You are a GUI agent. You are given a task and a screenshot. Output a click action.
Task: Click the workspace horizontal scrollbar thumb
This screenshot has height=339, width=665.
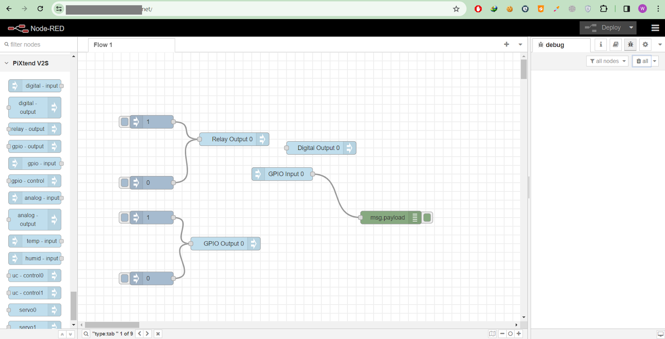point(112,325)
